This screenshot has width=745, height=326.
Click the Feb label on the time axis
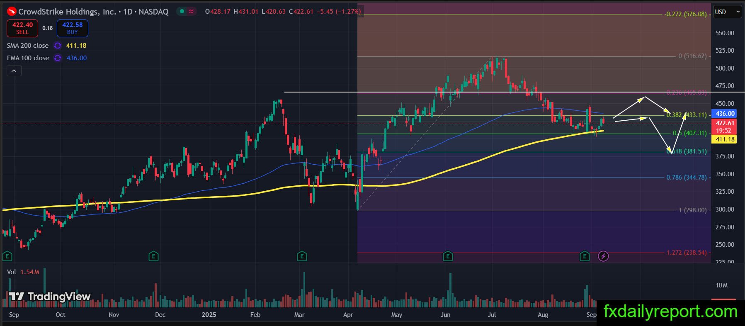pos(255,315)
